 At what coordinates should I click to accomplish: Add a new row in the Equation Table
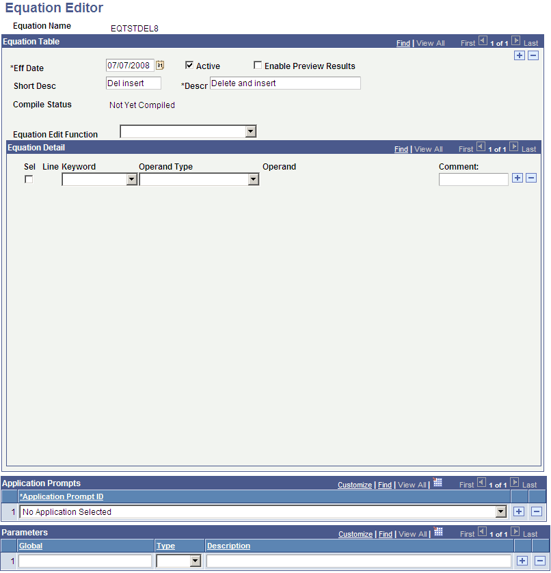coord(519,55)
